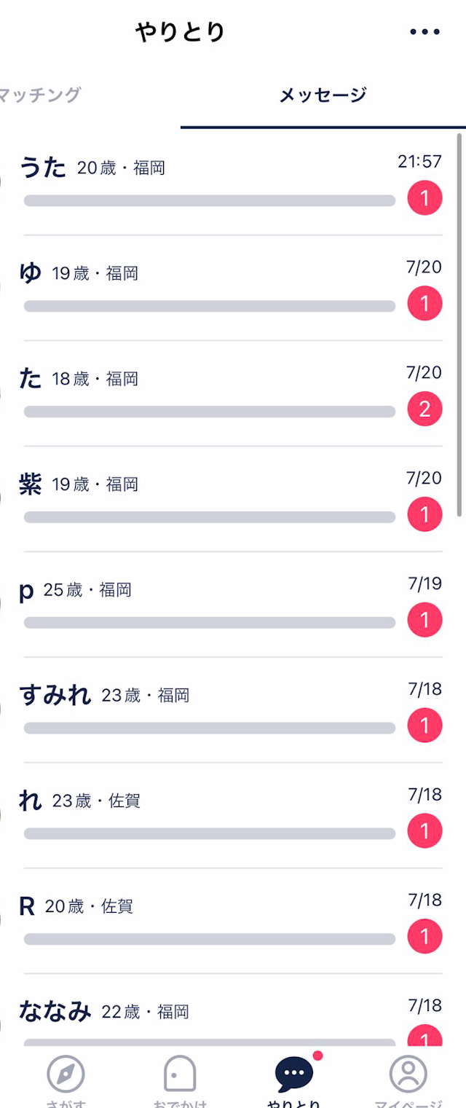
Task: Tap the やりとり page title
Action: [180, 32]
